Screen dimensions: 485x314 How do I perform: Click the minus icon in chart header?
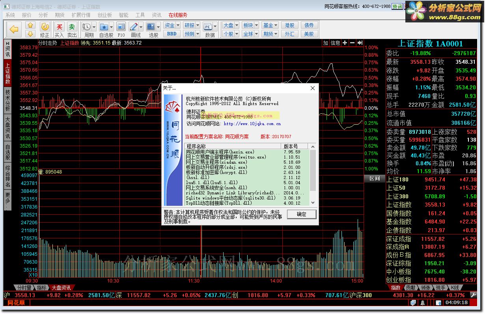click(x=353, y=43)
